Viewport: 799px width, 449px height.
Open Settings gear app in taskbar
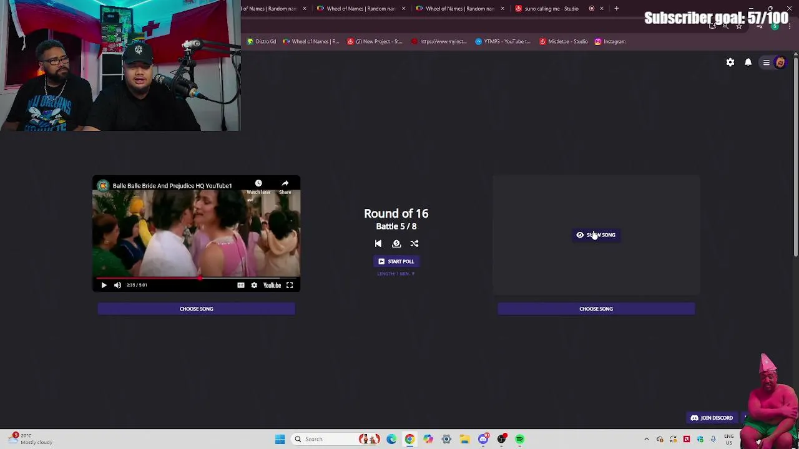446,439
